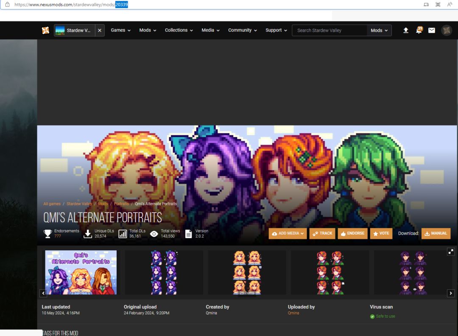Open the Mods navigation menu
458x336 pixels.
[x=148, y=30]
